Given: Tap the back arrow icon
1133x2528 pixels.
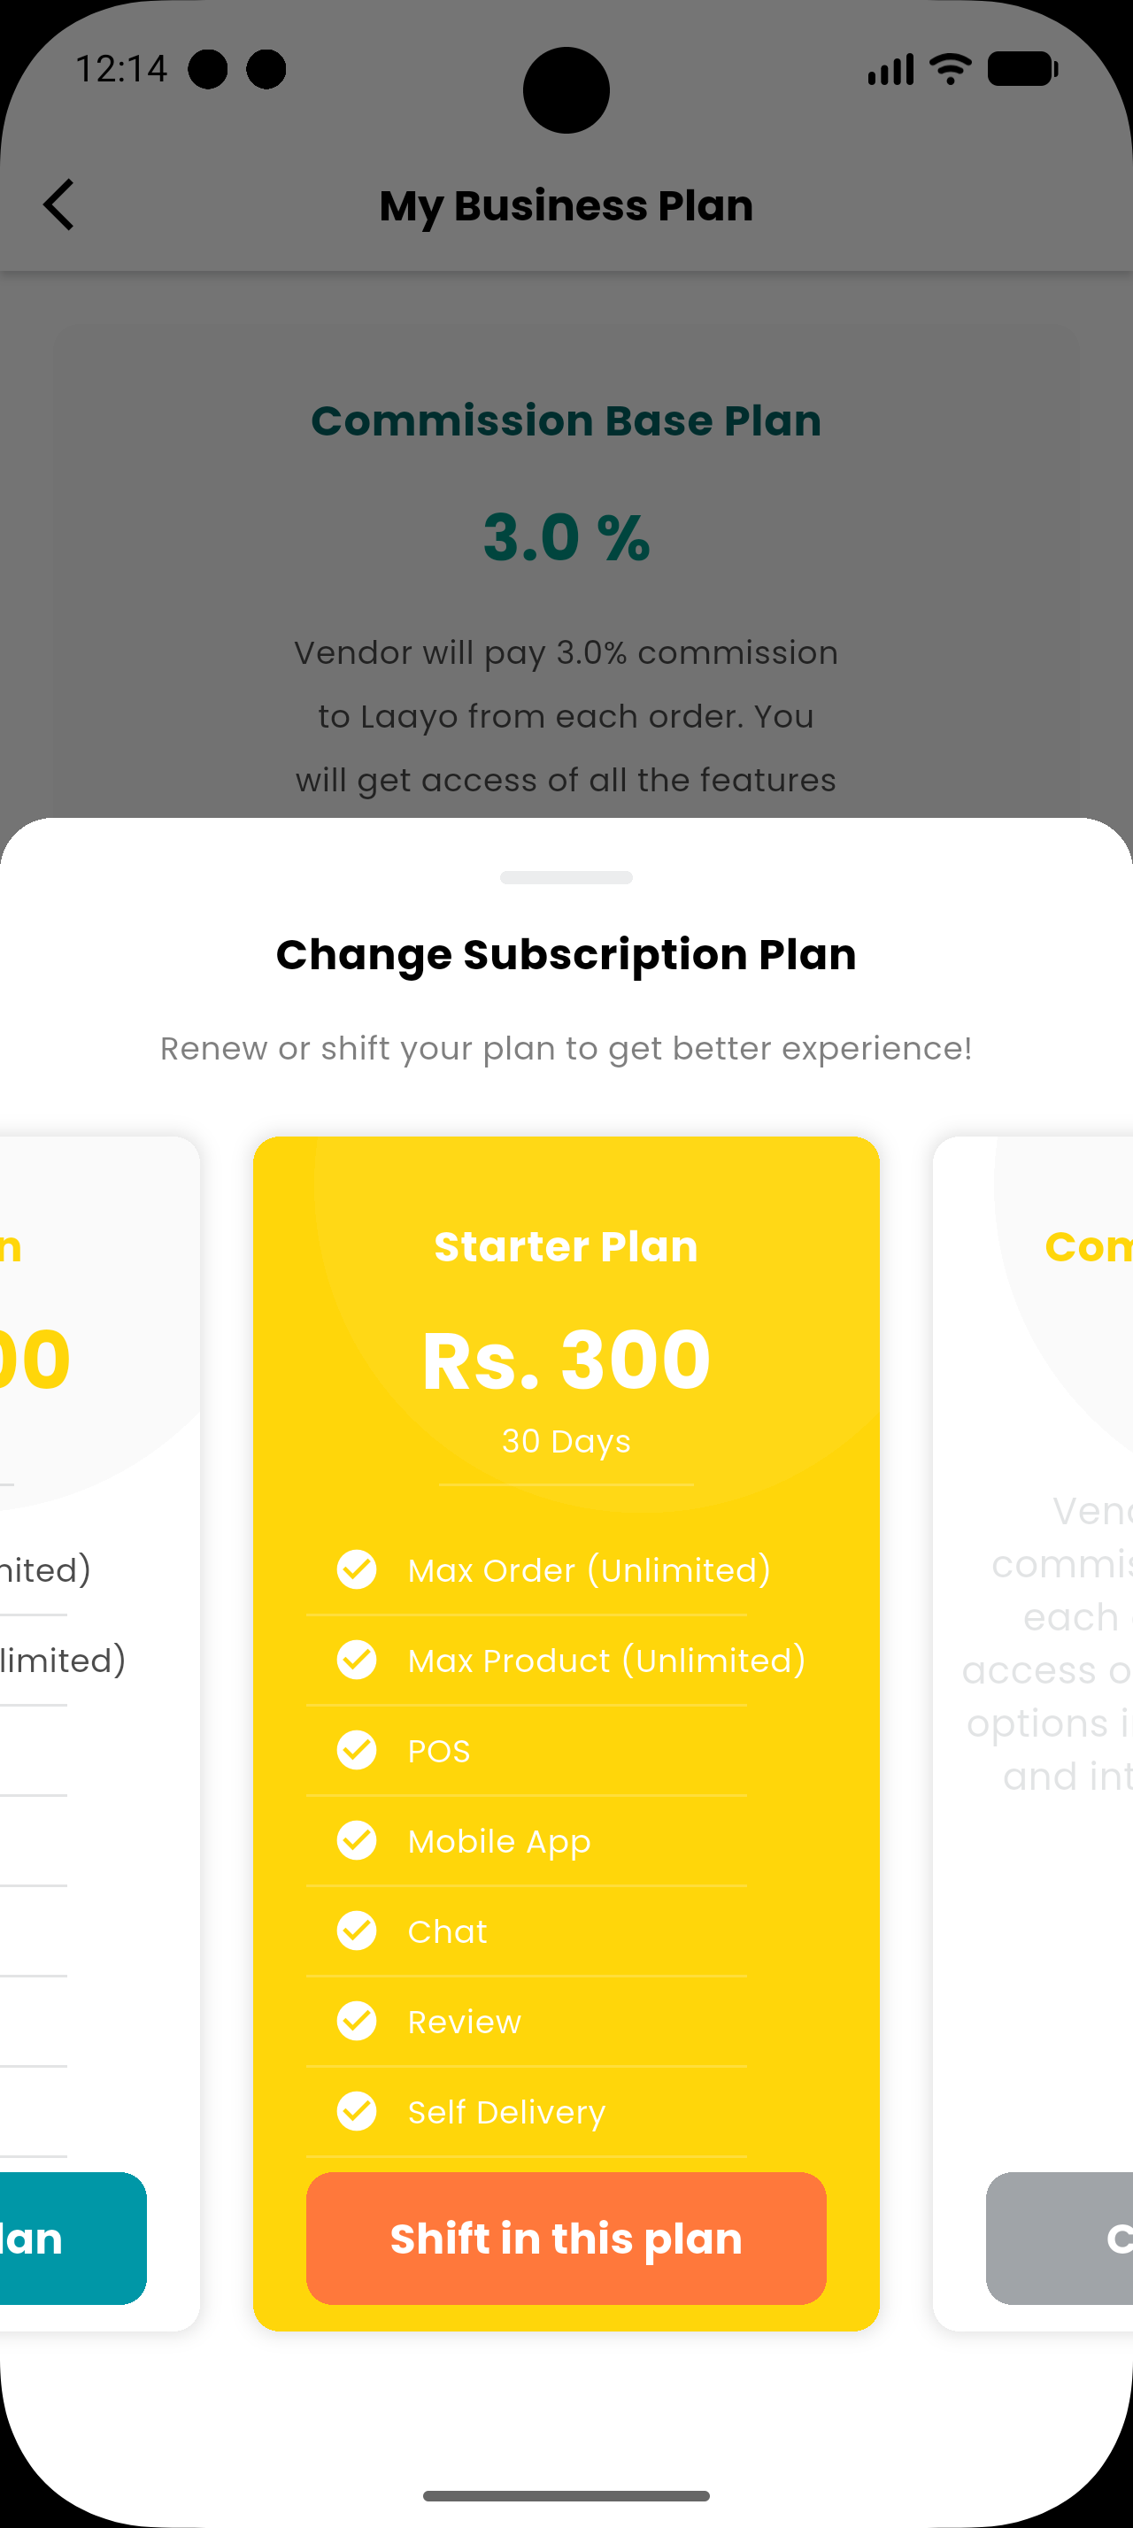Looking at the screenshot, I should click(58, 205).
